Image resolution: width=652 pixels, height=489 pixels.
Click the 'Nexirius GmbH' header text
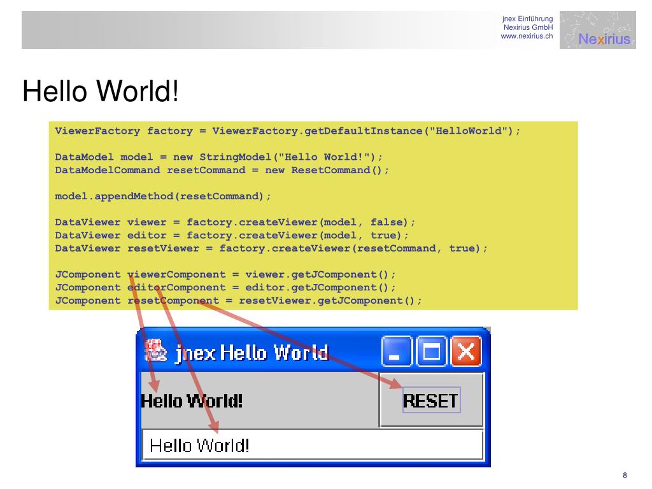tap(528, 27)
